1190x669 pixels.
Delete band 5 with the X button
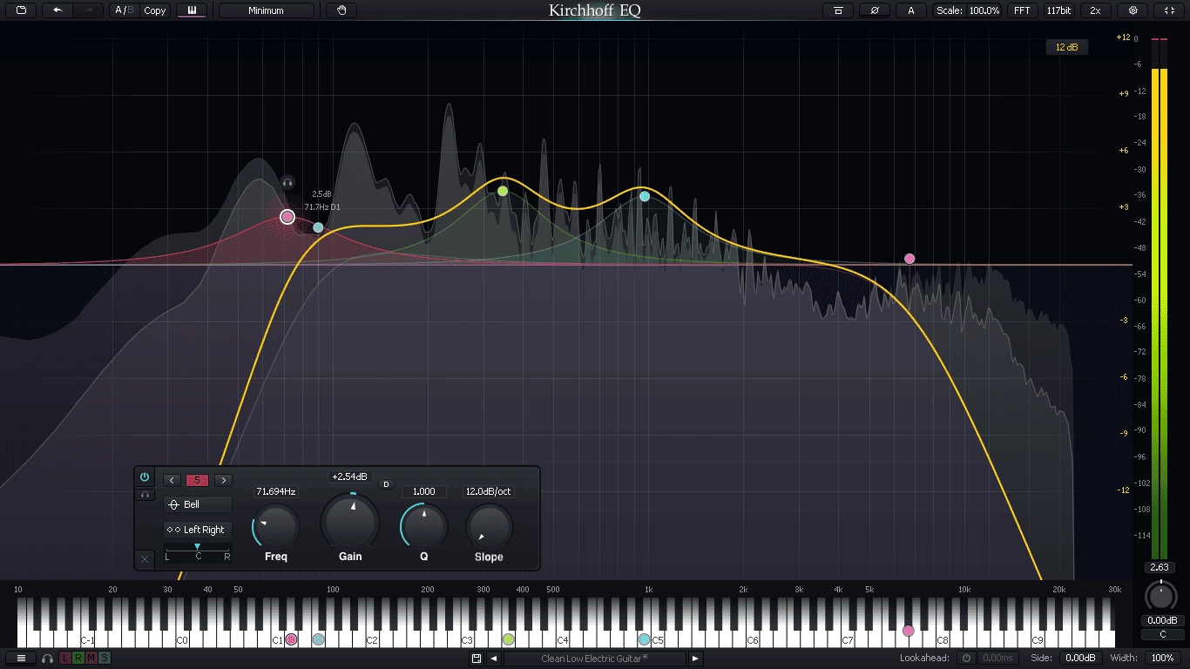click(x=145, y=559)
